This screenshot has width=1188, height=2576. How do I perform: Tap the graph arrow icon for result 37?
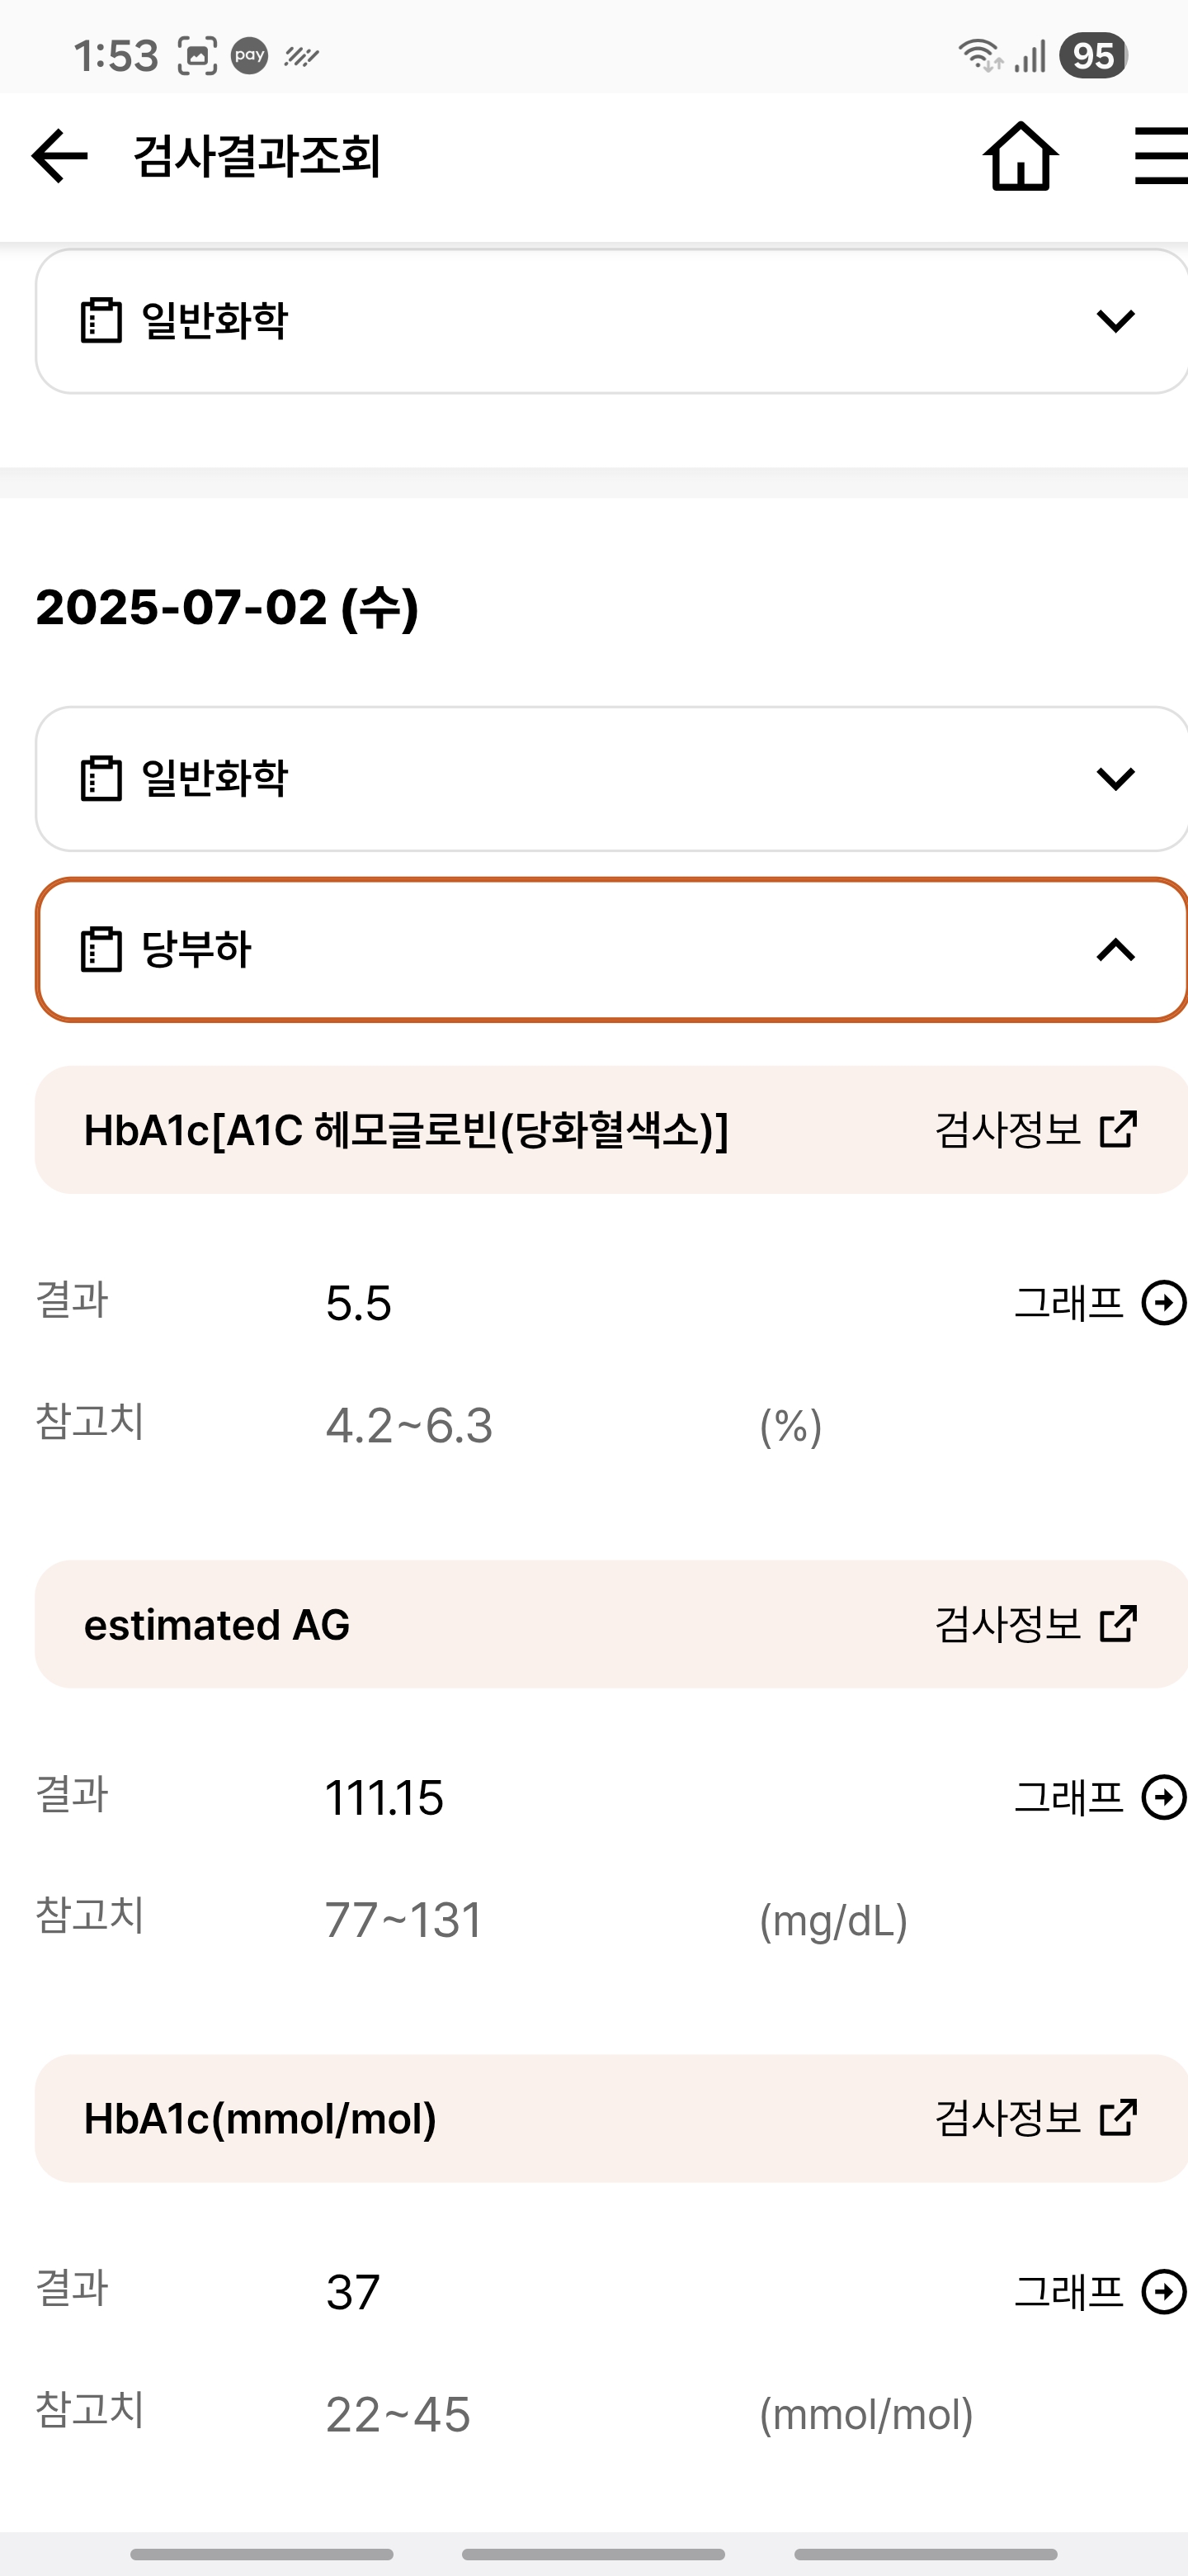1164,2291
